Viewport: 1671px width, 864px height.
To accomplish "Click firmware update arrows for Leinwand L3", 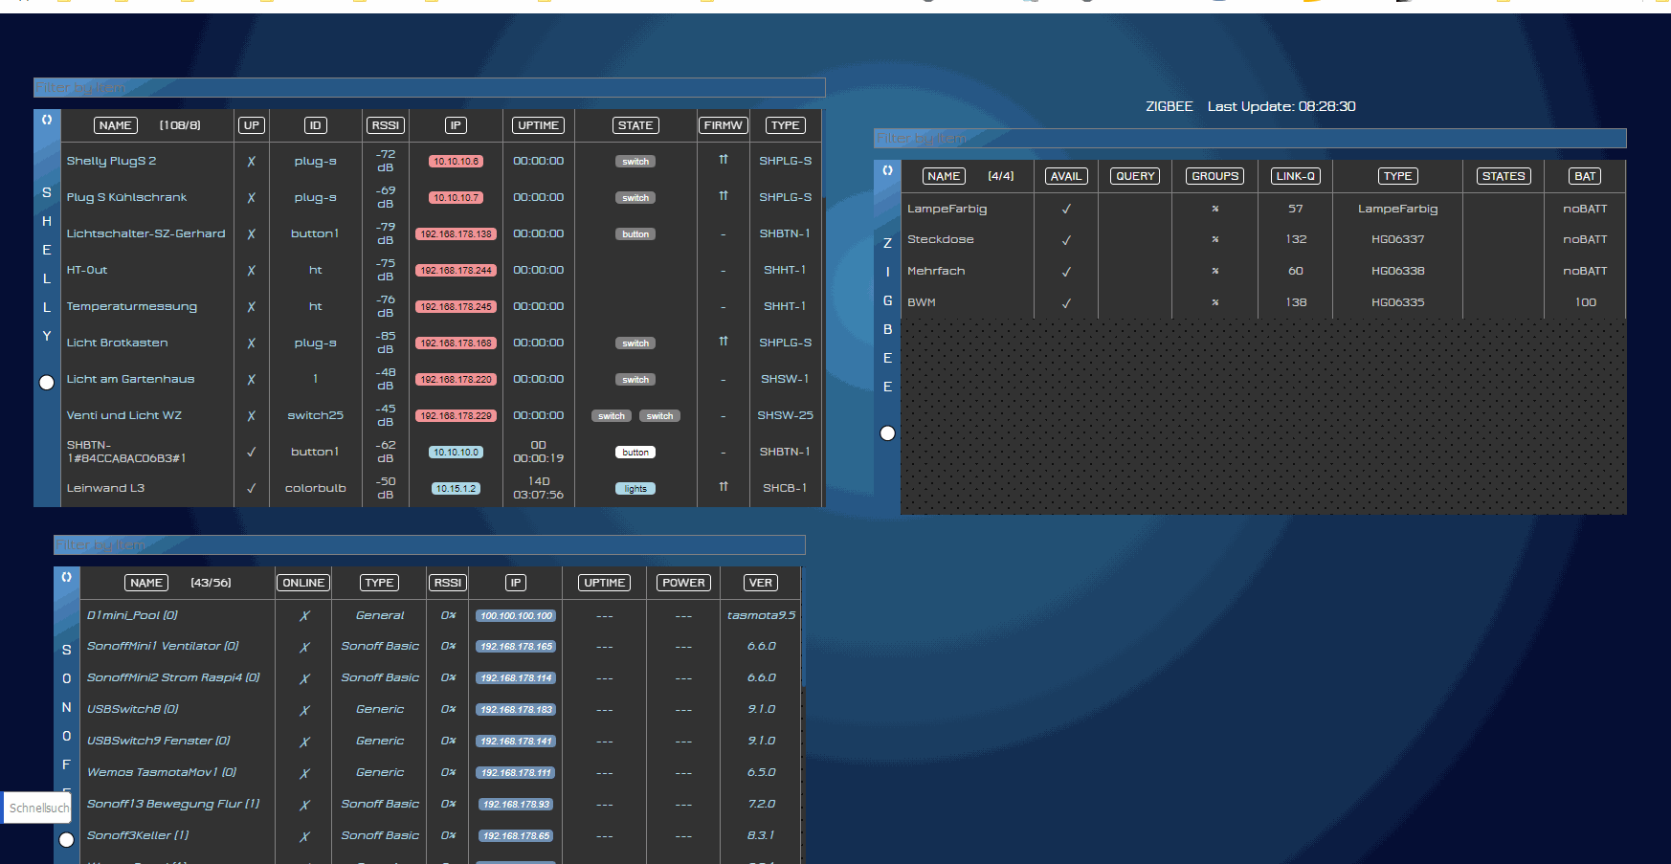I will click(x=724, y=487).
